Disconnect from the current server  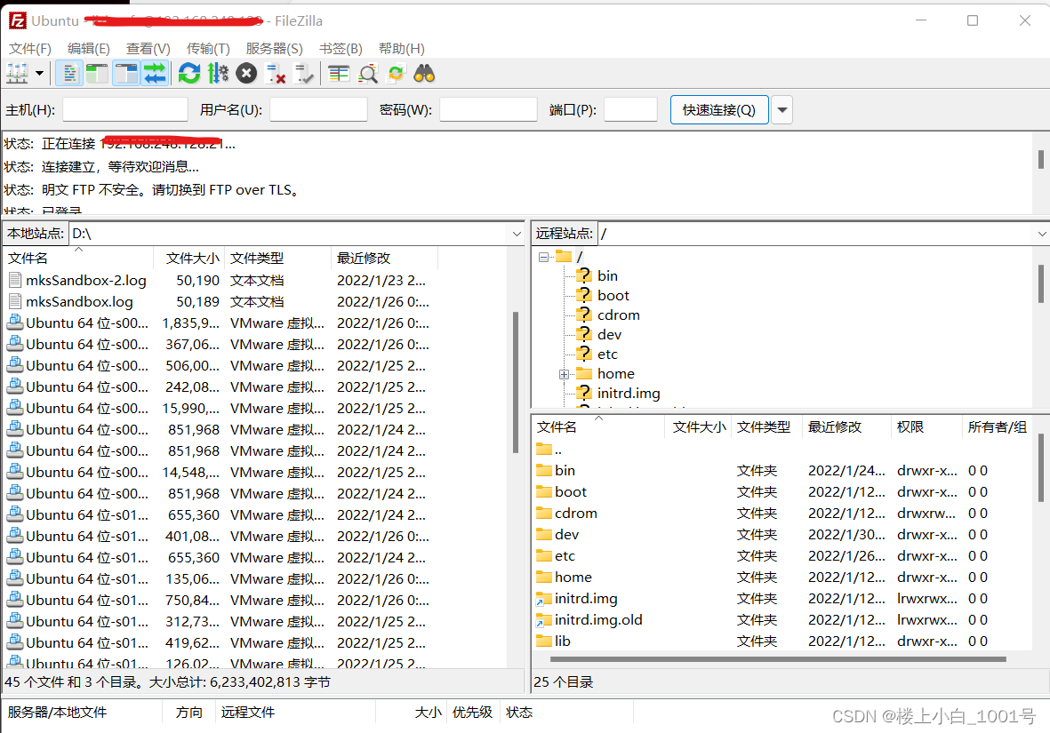276,73
